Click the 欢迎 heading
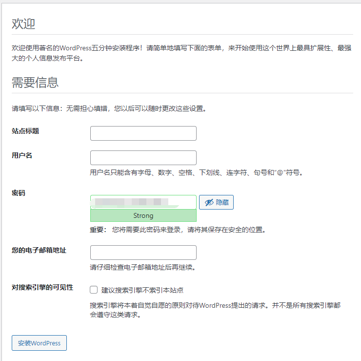The width and height of the screenshot is (361, 361). coord(23,24)
